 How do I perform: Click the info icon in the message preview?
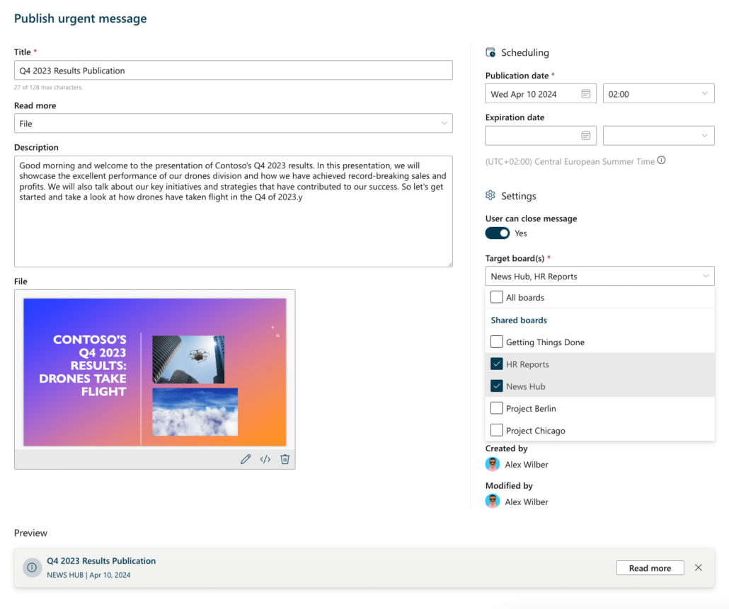click(x=32, y=567)
